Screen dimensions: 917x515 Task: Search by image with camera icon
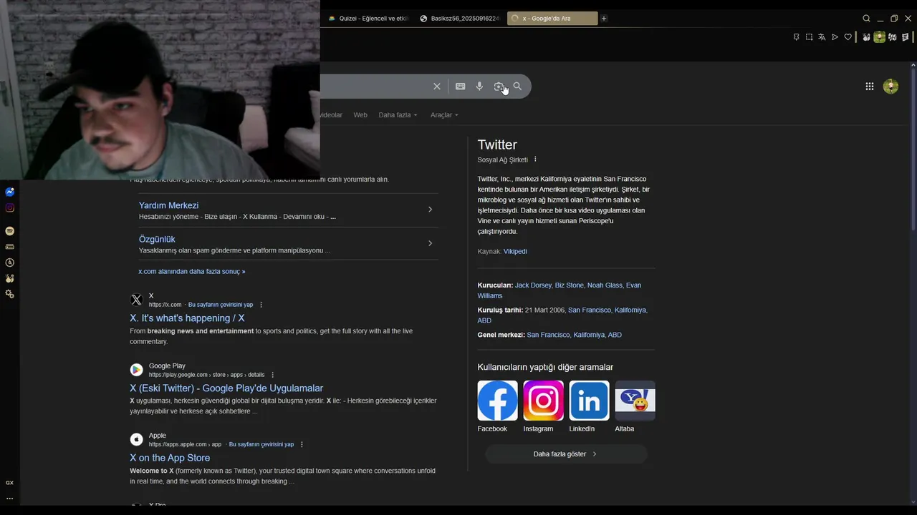[x=499, y=87]
